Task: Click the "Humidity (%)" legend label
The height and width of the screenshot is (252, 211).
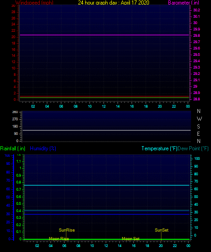Action: click(x=43, y=148)
